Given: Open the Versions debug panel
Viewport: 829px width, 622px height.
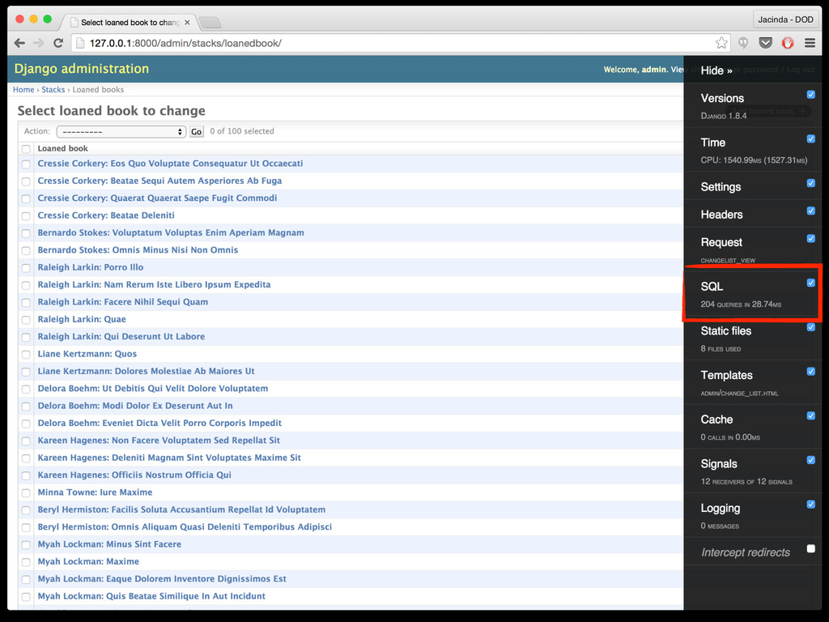Looking at the screenshot, I should click(722, 98).
